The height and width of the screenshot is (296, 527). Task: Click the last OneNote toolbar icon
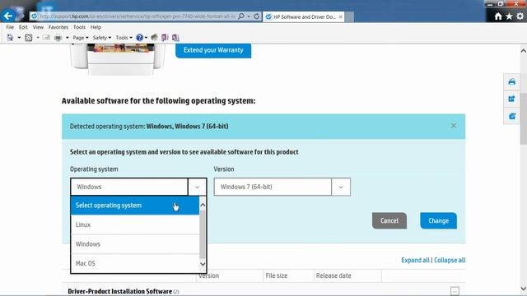click(175, 38)
